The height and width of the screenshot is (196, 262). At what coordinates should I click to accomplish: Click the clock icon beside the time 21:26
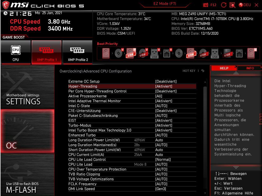[x=5, y=13]
